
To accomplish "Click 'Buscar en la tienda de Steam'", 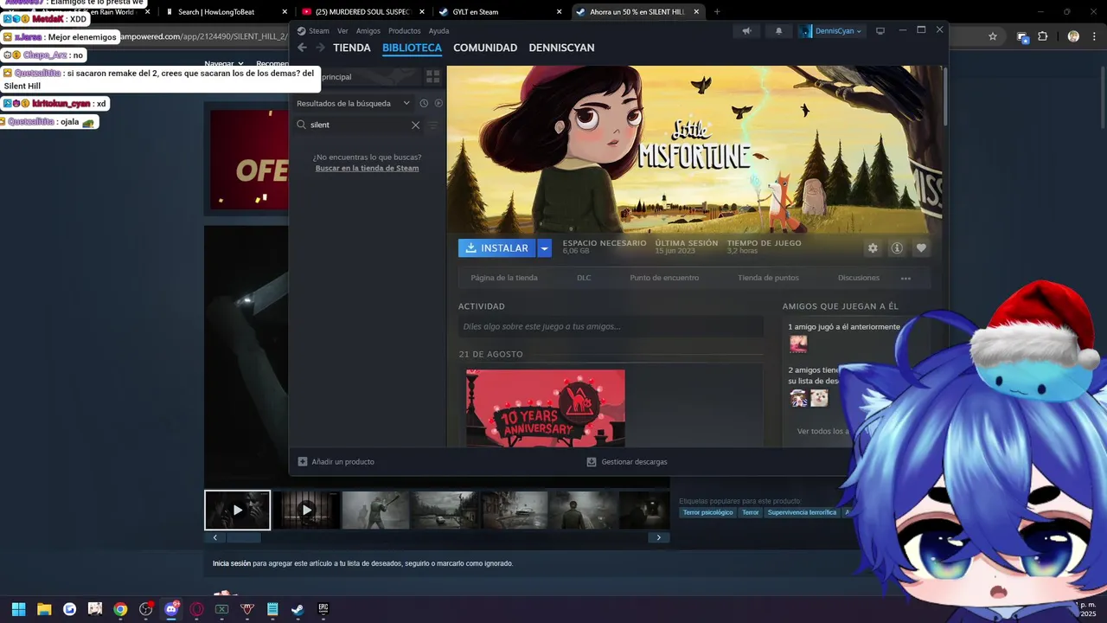I will pyautogui.click(x=367, y=168).
